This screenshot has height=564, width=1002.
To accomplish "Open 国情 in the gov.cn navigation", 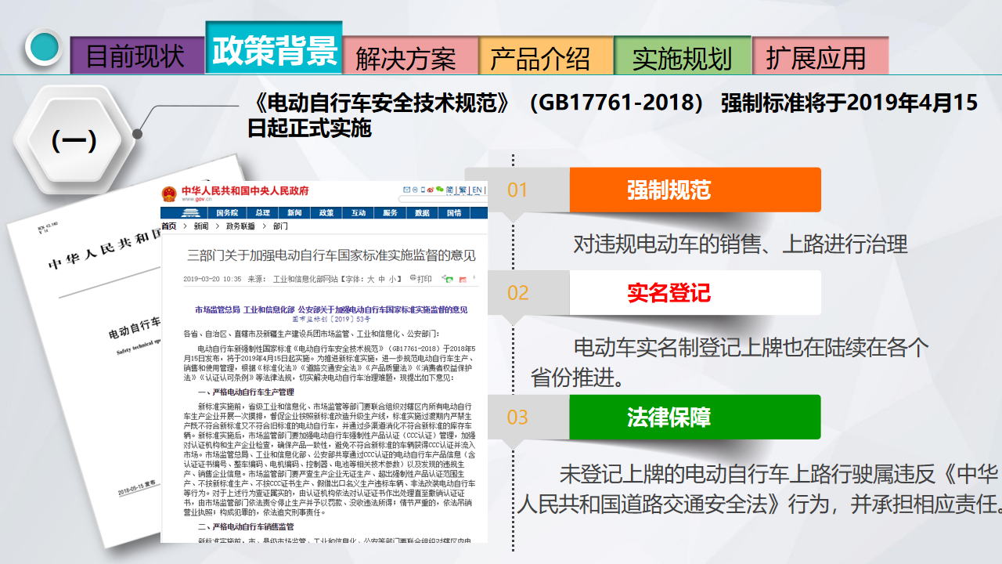I will tap(454, 213).
